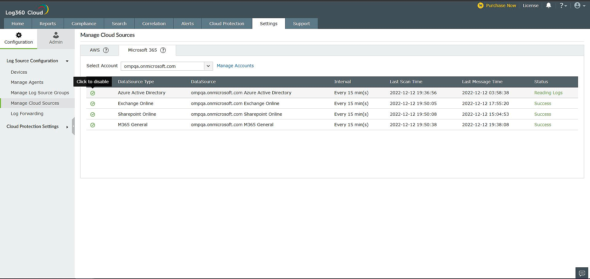The height and width of the screenshot is (279, 590).
Task: Open the Correlation tab
Action: click(x=154, y=24)
